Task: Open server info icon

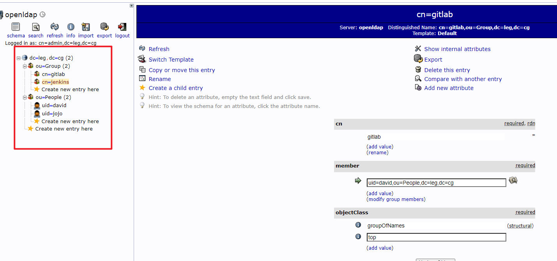Action: (x=71, y=27)
